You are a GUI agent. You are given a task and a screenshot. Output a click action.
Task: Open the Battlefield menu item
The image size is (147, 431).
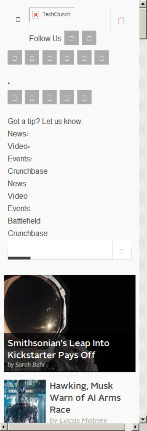pyautogui.click(x=24, y=221)
